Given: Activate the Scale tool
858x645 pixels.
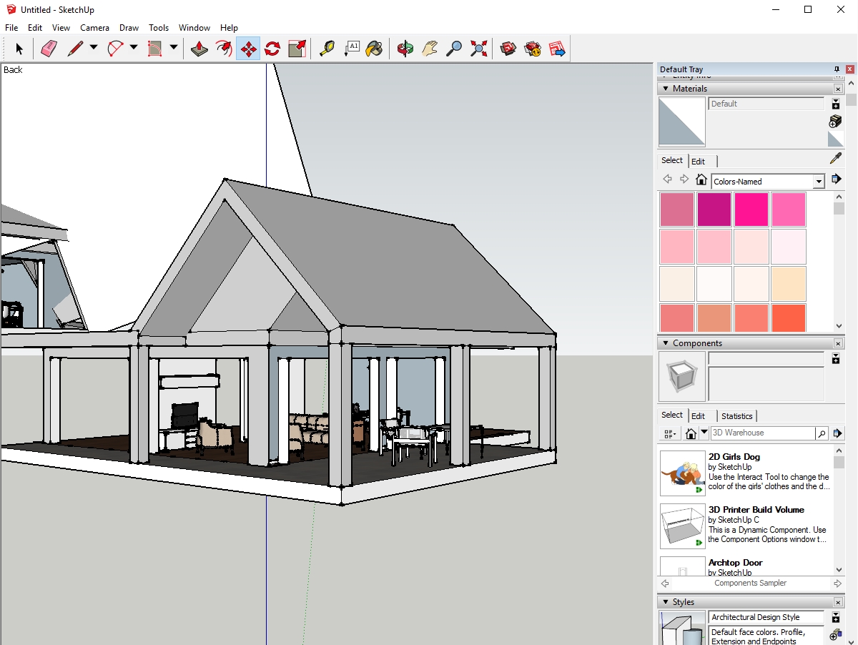Looking at the screenshot, I should click(297, 49).
